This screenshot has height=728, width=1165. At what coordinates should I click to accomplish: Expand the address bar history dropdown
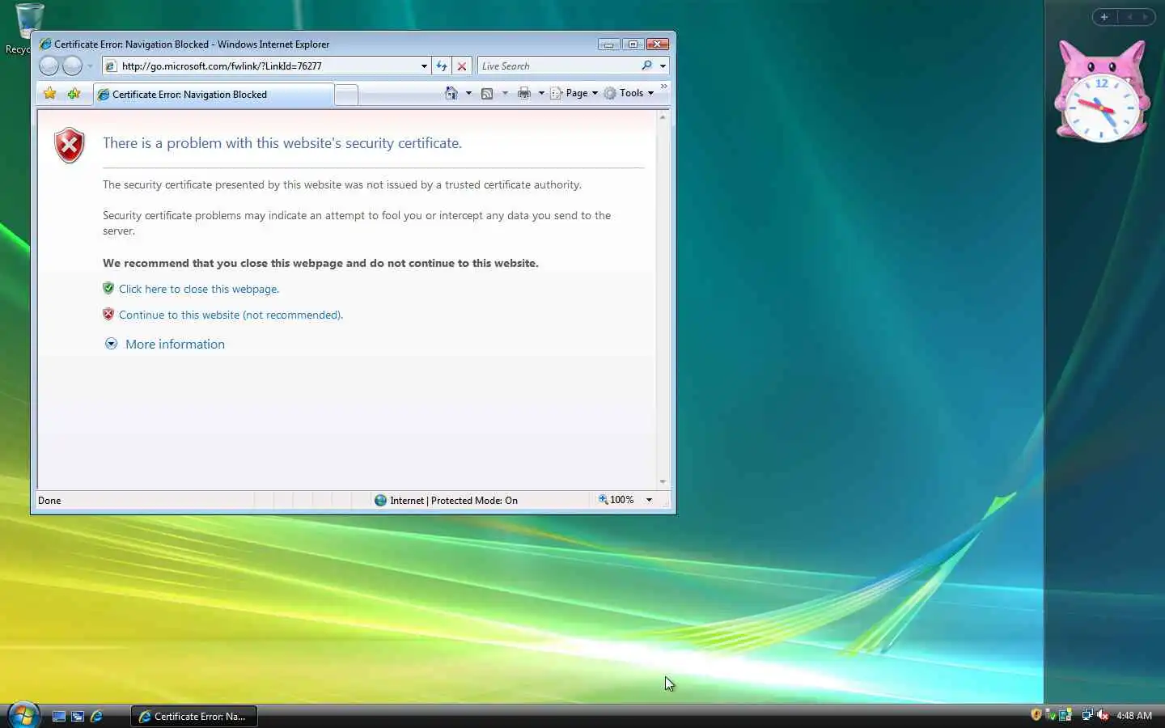(x=424, y=66)
